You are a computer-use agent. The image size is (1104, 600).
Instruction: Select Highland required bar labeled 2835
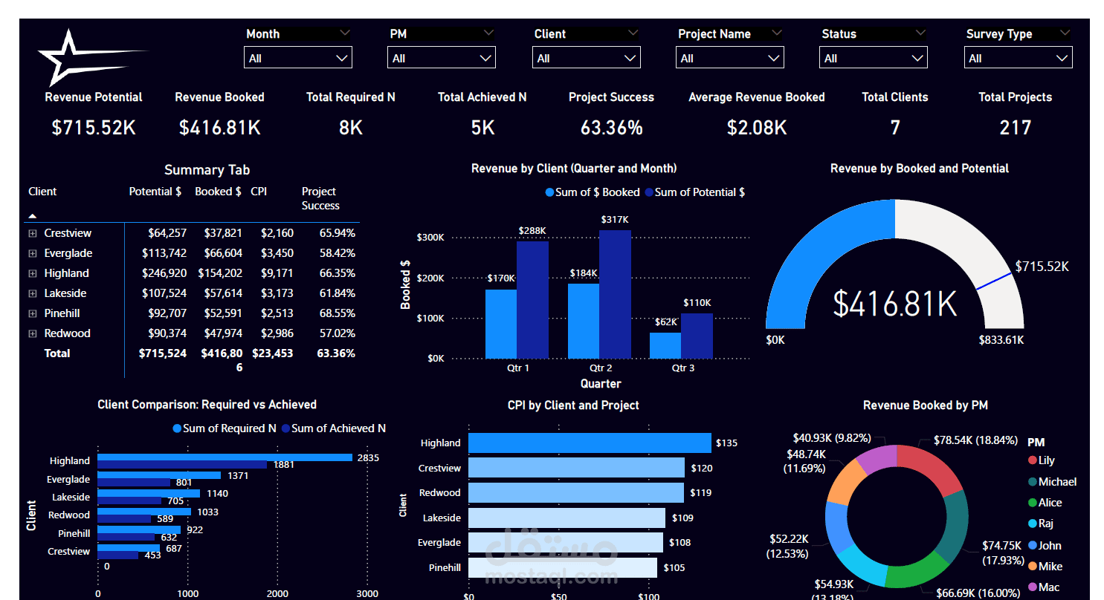225,457
